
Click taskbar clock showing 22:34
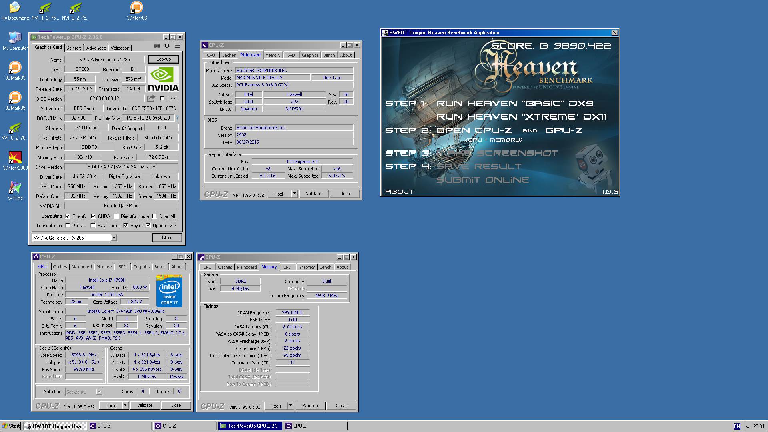[x=758, y=426]
